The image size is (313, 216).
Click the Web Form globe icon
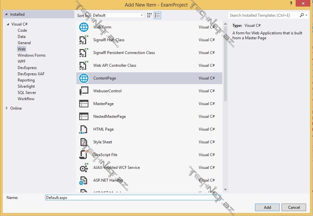point(84,27)
